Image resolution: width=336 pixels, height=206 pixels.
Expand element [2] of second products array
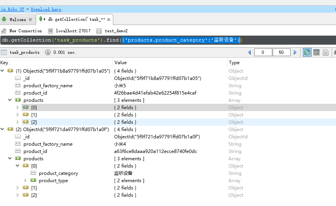coord(18,195)
